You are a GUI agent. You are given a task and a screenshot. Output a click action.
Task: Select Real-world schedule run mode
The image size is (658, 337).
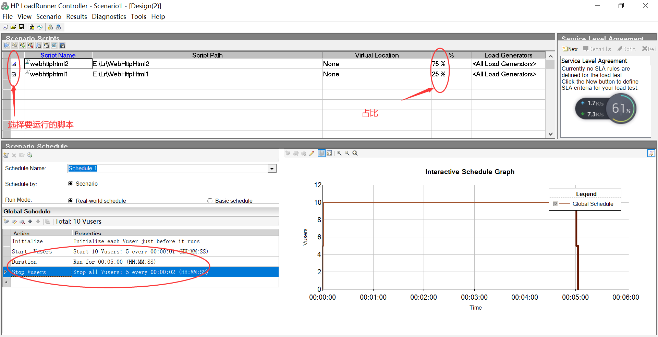tap(70, 201)
